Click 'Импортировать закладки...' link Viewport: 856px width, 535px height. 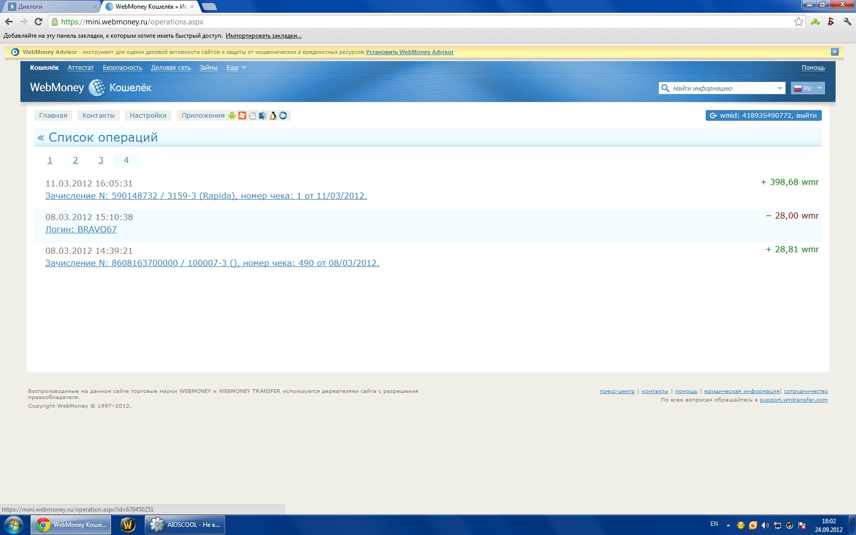[x=263, y=36]
